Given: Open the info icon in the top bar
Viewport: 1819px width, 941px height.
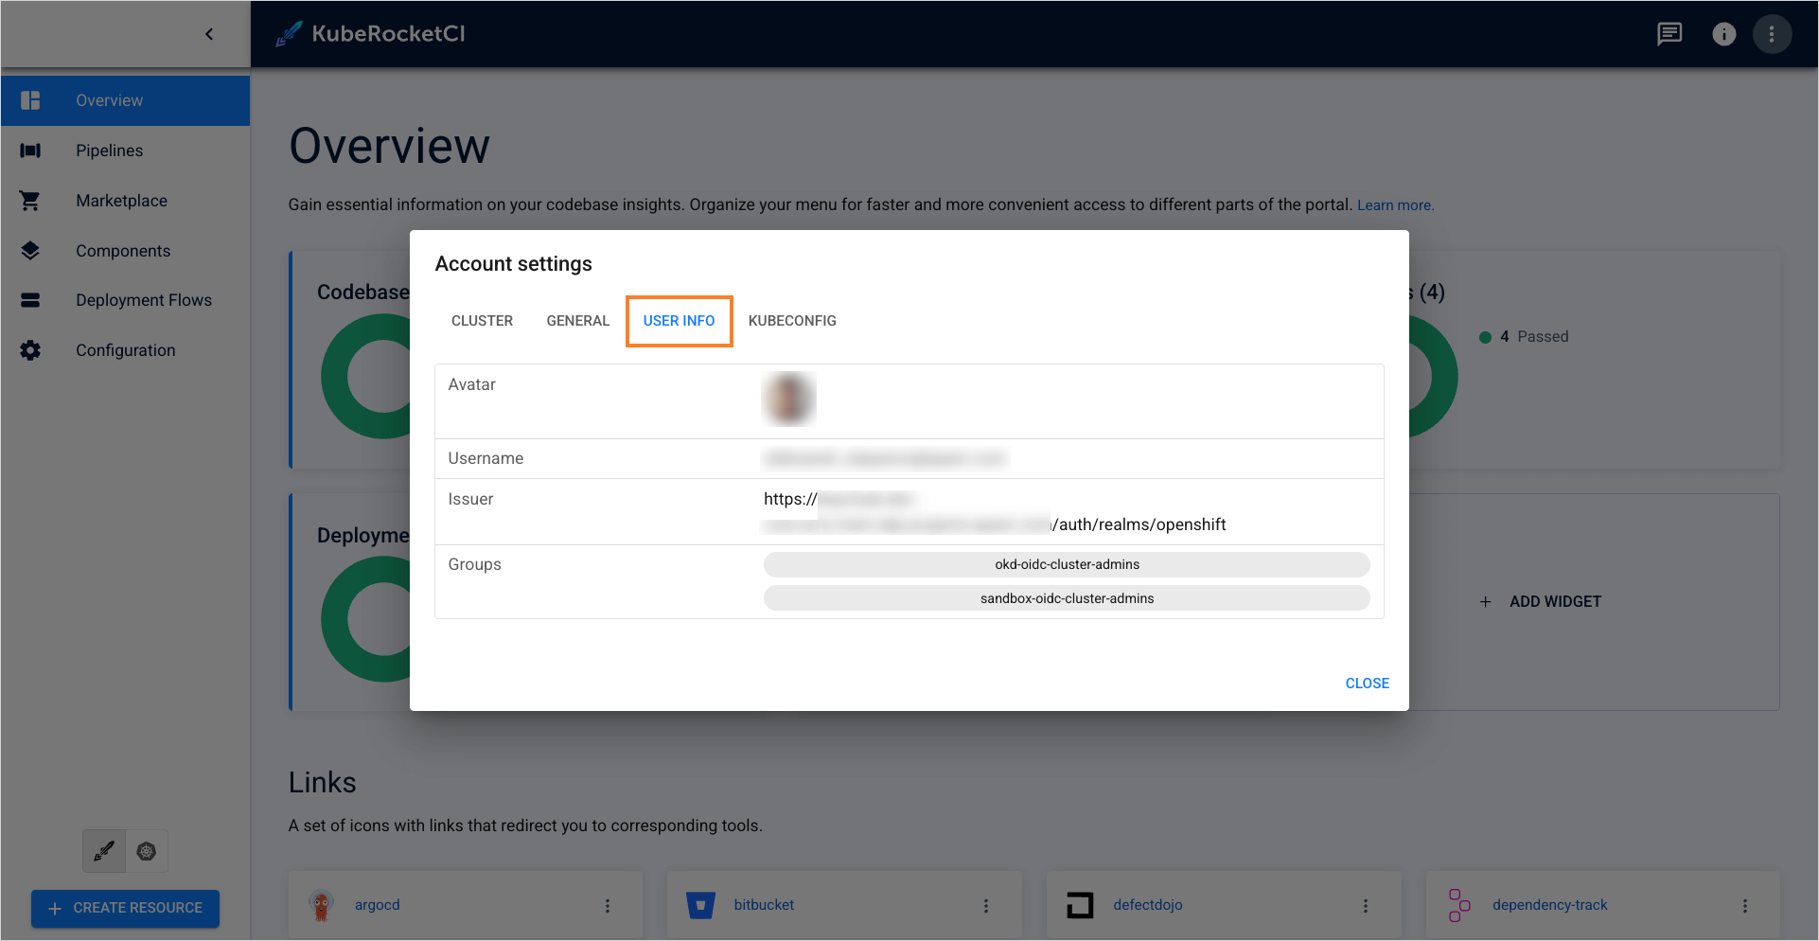Looking at the screenshot, I should pyautogui.click(x=1723, y=34).
